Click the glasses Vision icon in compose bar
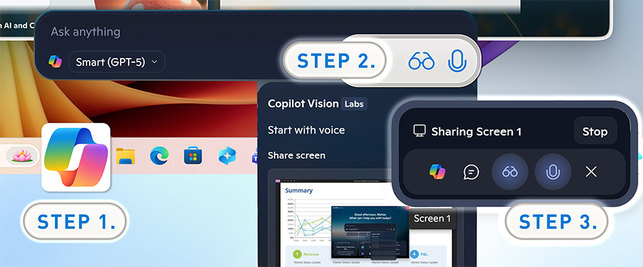The height and width of the screenshot is (267, 643). click(x=421, y=61)
